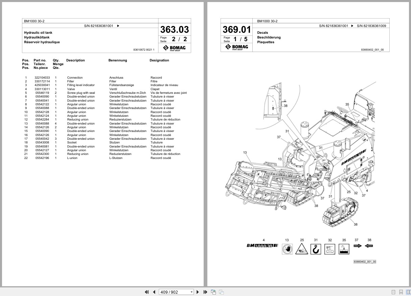Click the S/N 821836361009 serial number

371,26
